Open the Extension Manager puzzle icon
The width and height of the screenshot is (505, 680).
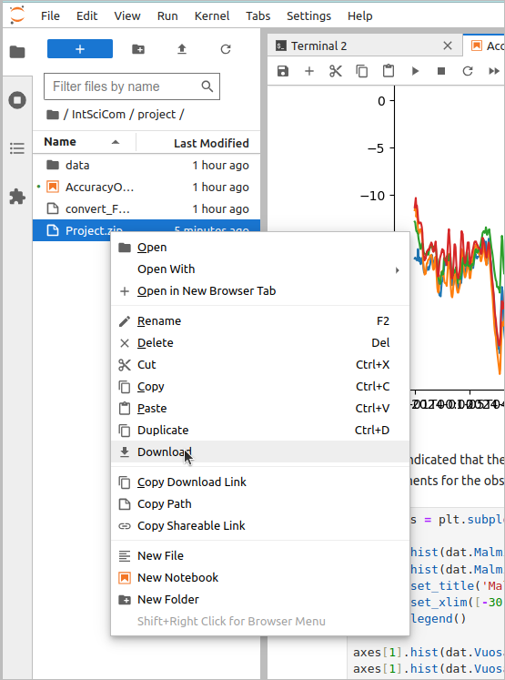pyautogui.click(x=17, y=197)
